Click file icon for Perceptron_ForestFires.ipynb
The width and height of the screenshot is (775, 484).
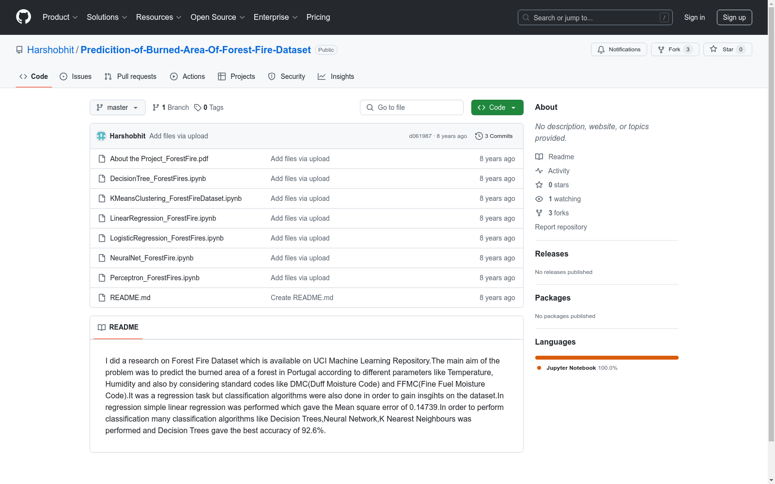tap(102, 278)
